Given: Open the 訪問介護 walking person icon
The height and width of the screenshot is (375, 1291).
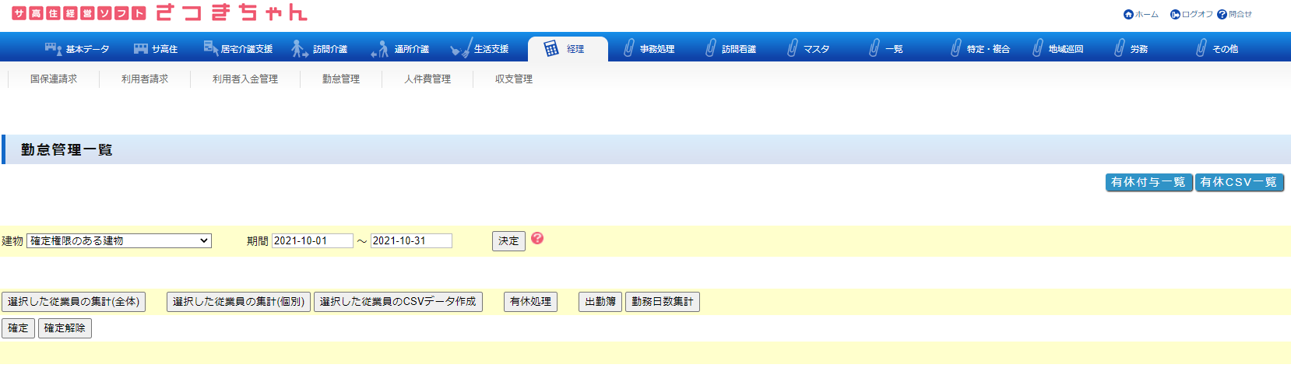Looking at the screenshot, I should tap(299, 49).
